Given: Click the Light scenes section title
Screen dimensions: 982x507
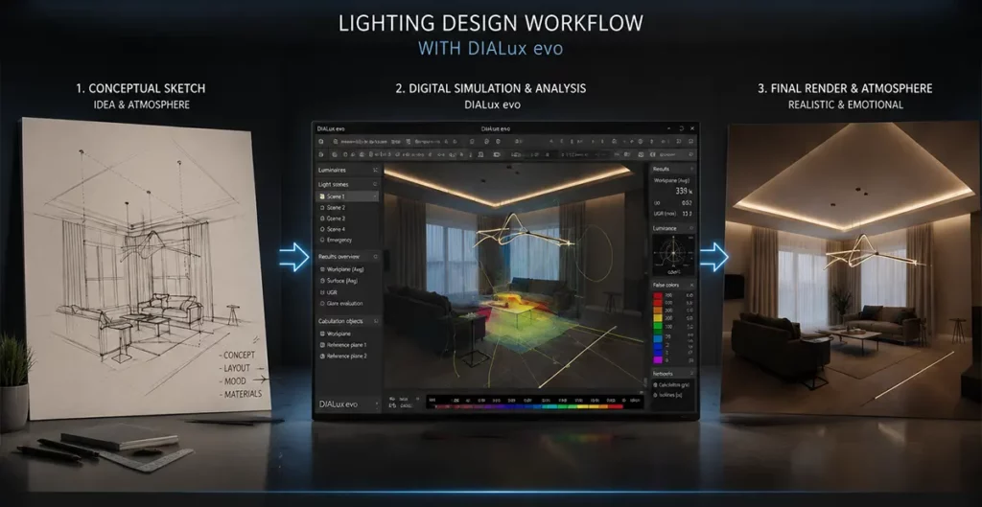Looking at the screenshot, I should (x=333, y=185).
